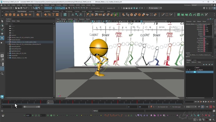This screenshot has width=216, height=122.
Task: Toggle the cached playback icon
Action: (x=202, y=107)
